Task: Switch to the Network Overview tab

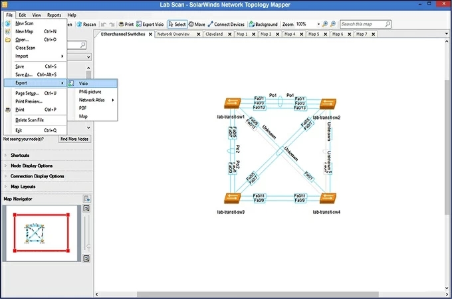Action: (173, 35)
